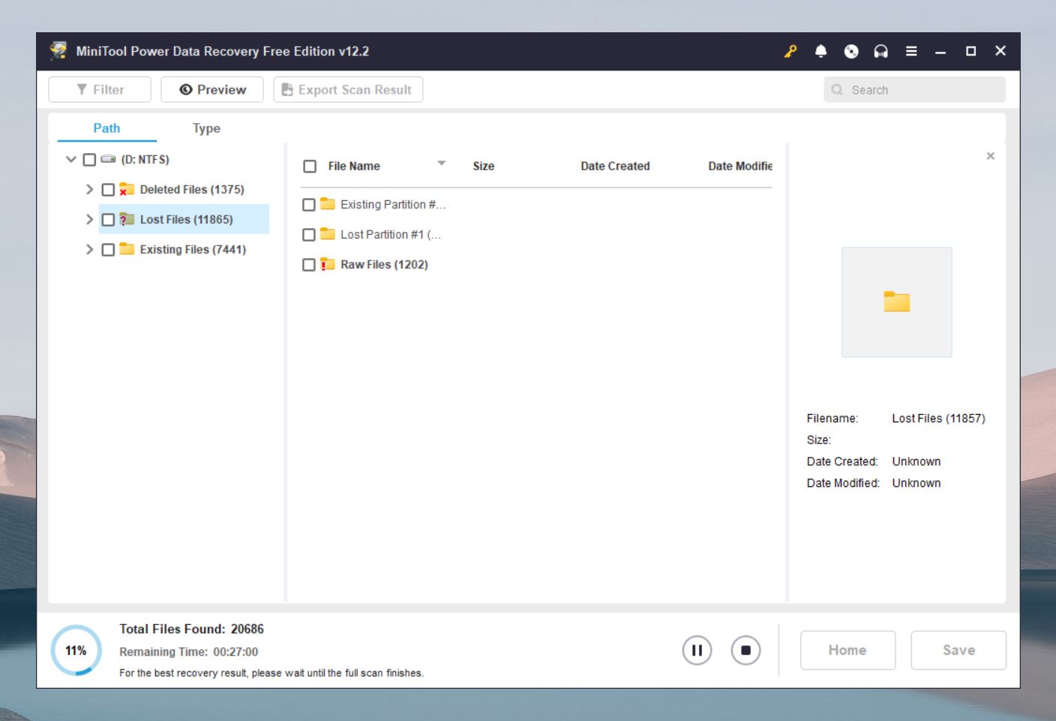Click the D: NTFS drive icon
The image size is (1056, 721).
(108, 159)
